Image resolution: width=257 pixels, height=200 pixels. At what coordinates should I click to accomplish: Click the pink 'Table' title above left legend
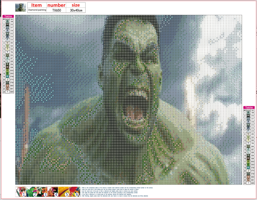tap(8, 17)
